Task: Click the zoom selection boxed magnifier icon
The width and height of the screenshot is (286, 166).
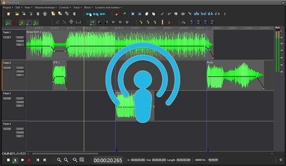Action: (x=82, y=160)
